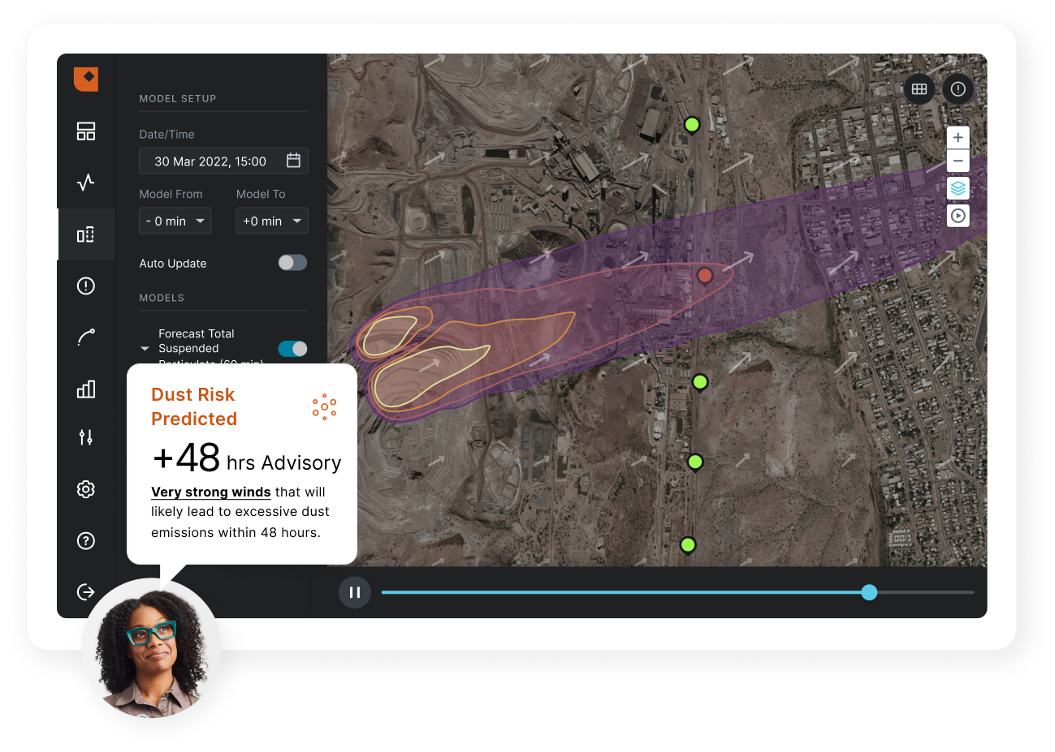Disable Forecast Total Suspended Particulate toggle
This screenshot has width=1055, height=752.
[292, 349]
